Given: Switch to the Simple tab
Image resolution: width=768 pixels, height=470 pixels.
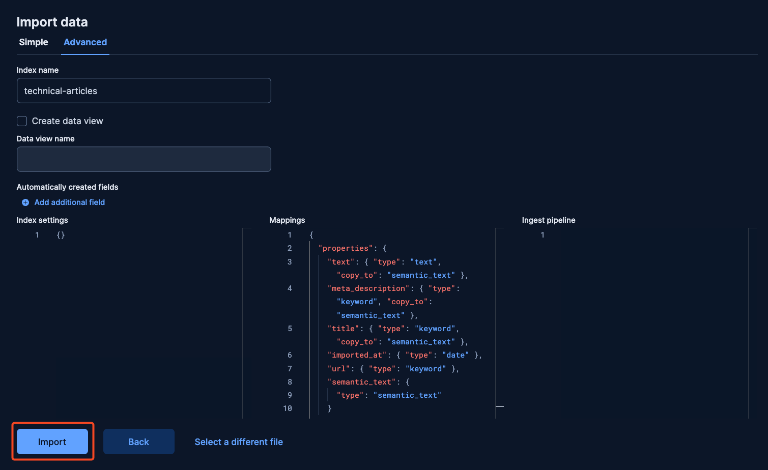Looking at the screenshot, I should [x=34, y=42].
